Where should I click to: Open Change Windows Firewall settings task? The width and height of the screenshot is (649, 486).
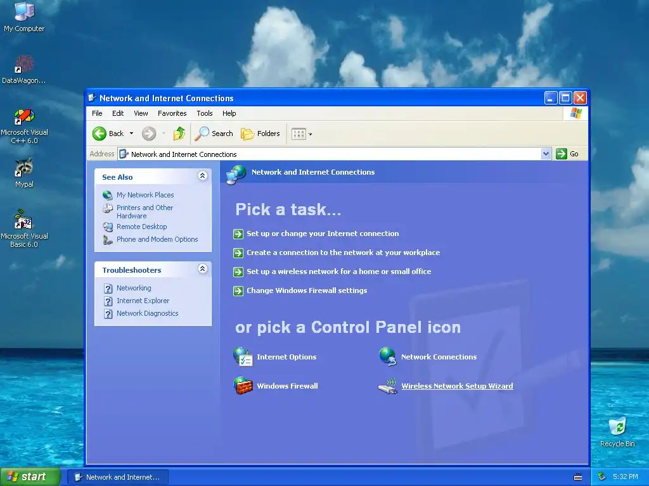click(307, 290)
